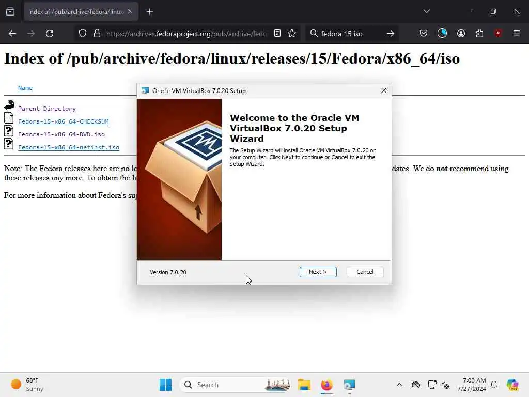Open the Windows Start menu
The height and width of the screenshot is (397, 529).
pyautogui.click(x=165, y=385)
